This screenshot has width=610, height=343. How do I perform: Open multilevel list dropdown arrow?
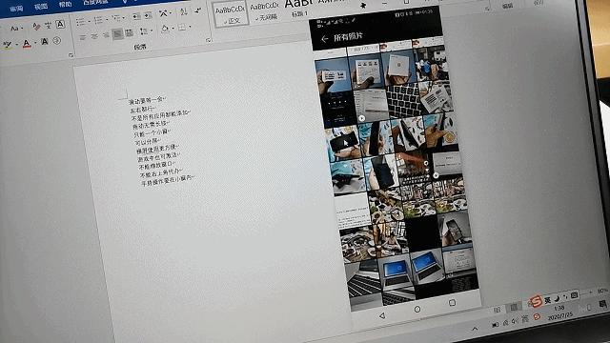(124, 18)
